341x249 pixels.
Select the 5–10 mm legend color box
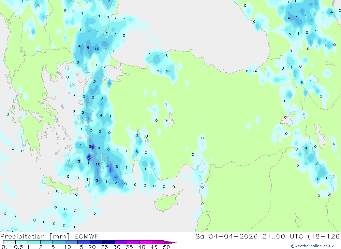59,242
